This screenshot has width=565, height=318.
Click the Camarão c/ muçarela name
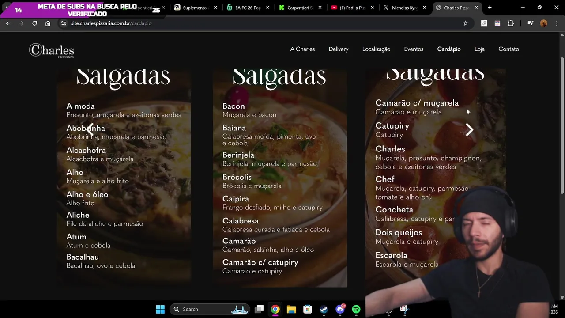tap(417, 103)
